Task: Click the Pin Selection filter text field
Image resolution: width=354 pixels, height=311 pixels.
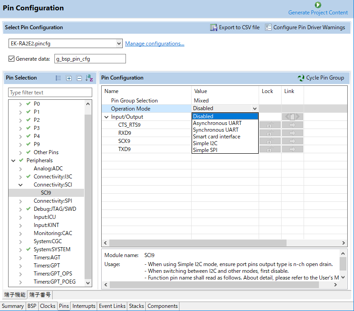Action: click(x=50, y=93)
